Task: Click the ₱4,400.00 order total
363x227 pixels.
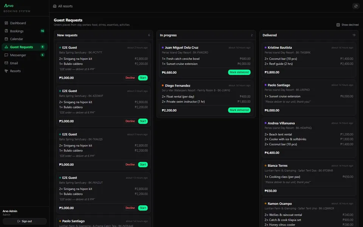Action: pos(272,153)
